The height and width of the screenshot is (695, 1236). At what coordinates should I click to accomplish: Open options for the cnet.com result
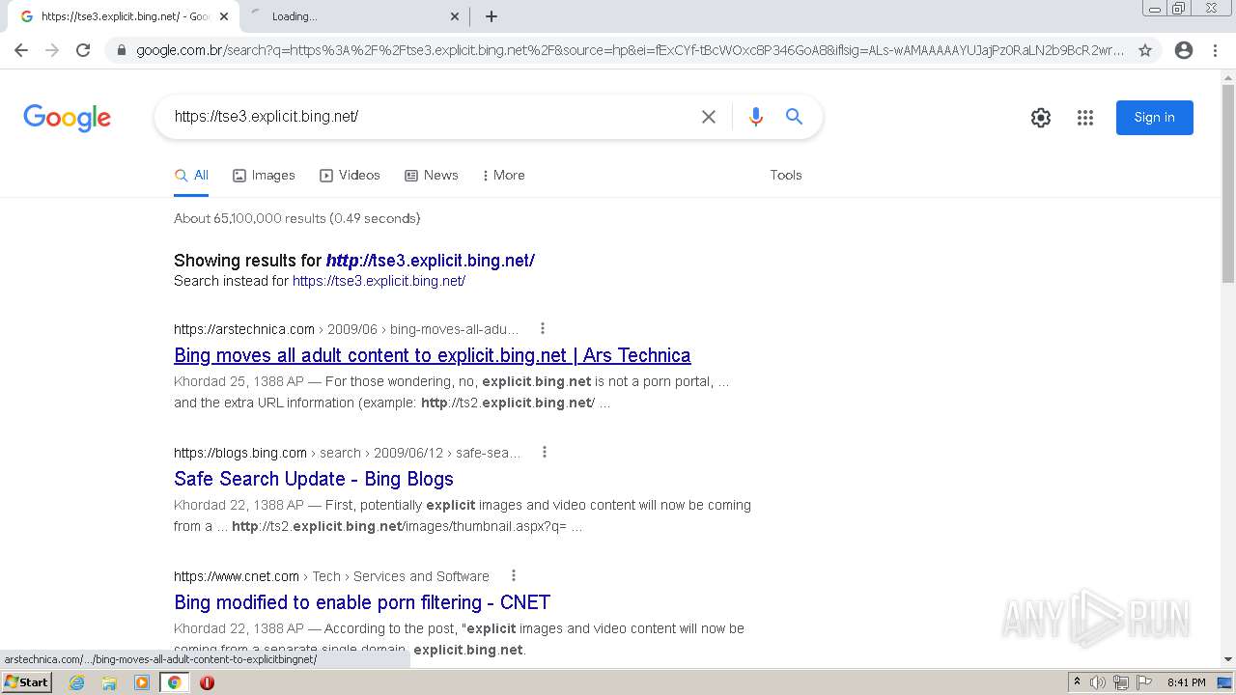point(514,575)
